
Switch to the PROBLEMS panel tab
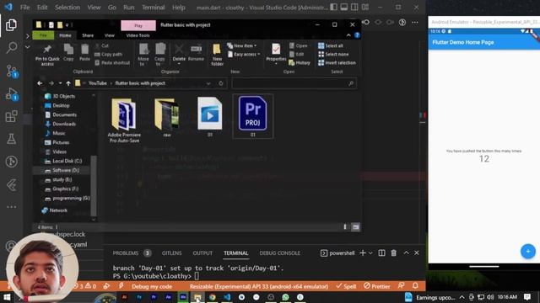tap(126, 252)
